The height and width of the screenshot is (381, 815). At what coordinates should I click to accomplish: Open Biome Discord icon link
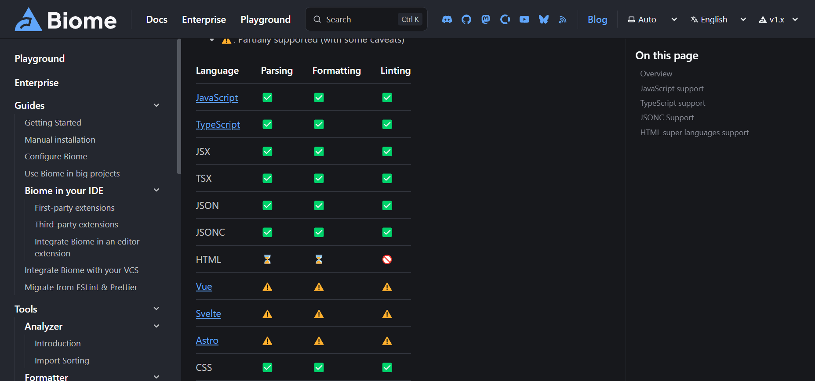(x=447, y=19)
